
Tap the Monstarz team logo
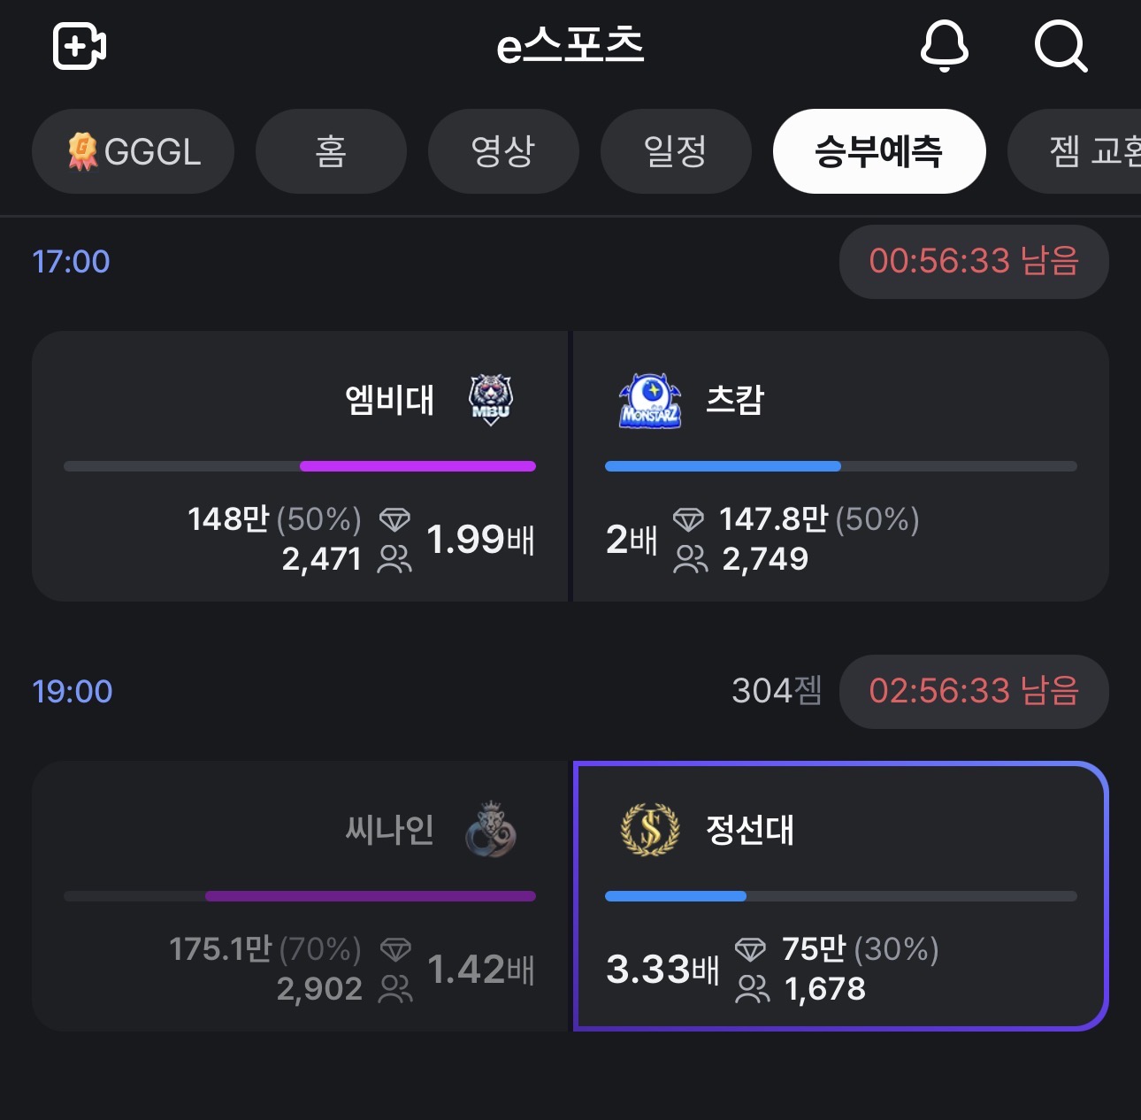point(650,401)
